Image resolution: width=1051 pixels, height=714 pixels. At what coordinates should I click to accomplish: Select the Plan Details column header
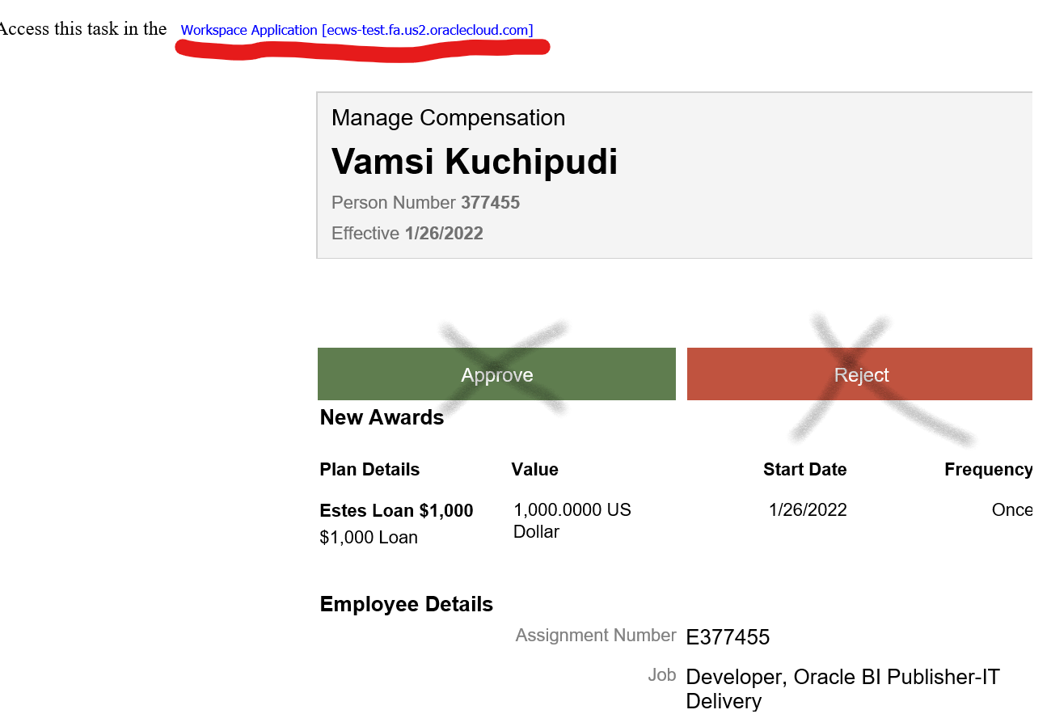[369, 469]
